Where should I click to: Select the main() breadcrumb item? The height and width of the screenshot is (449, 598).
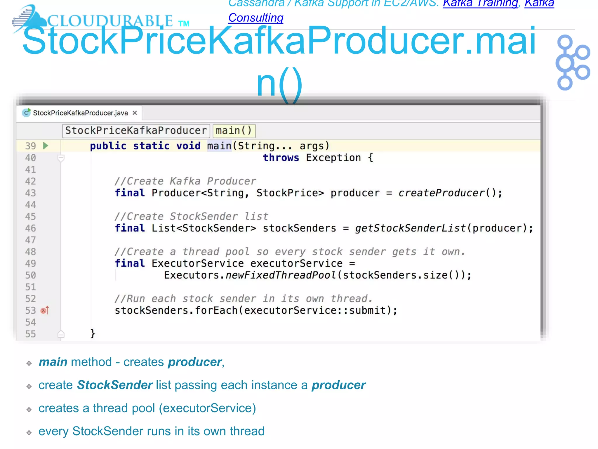click(234, 131)
